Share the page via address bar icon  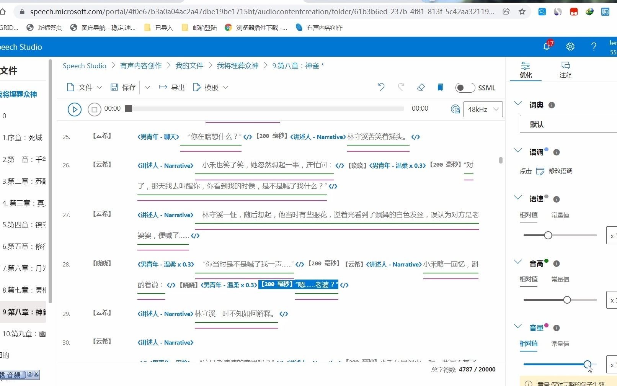click(x=506, y=11)
